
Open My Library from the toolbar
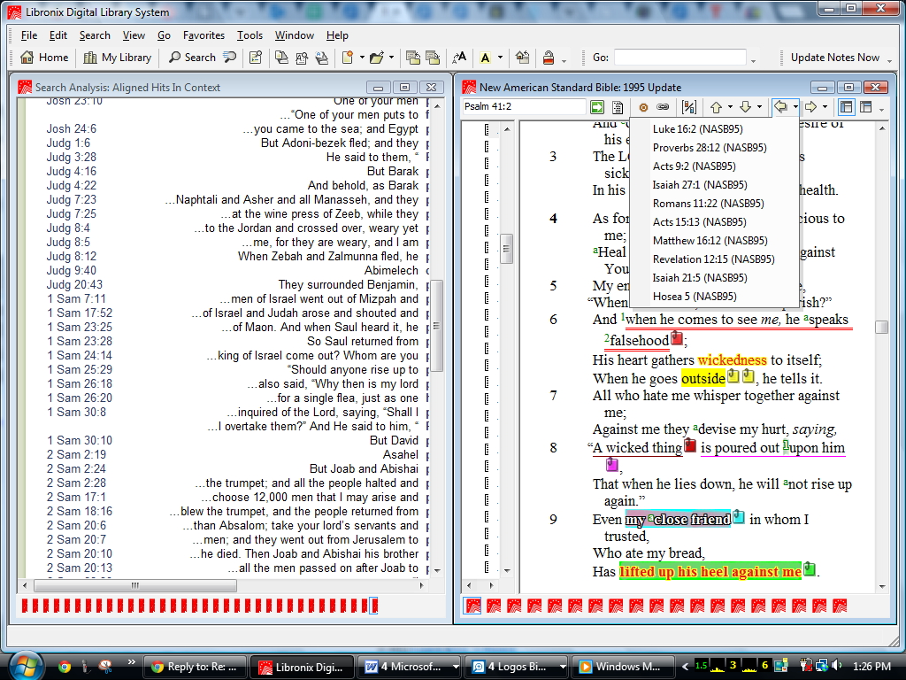click(118, 58)
